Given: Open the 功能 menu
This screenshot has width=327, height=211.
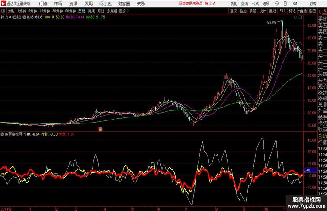Looking at the screenshot, I should (x=234, y=3).
